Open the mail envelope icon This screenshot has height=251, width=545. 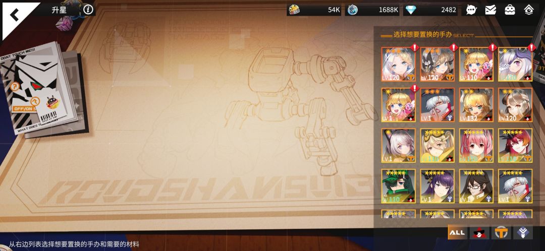coord(490,10)
